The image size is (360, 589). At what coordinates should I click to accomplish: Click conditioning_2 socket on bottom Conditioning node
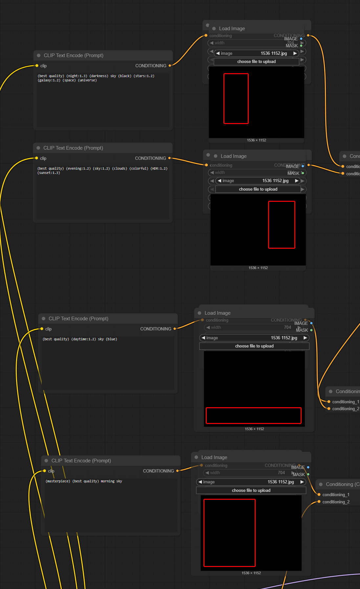(x=319, y=502)
